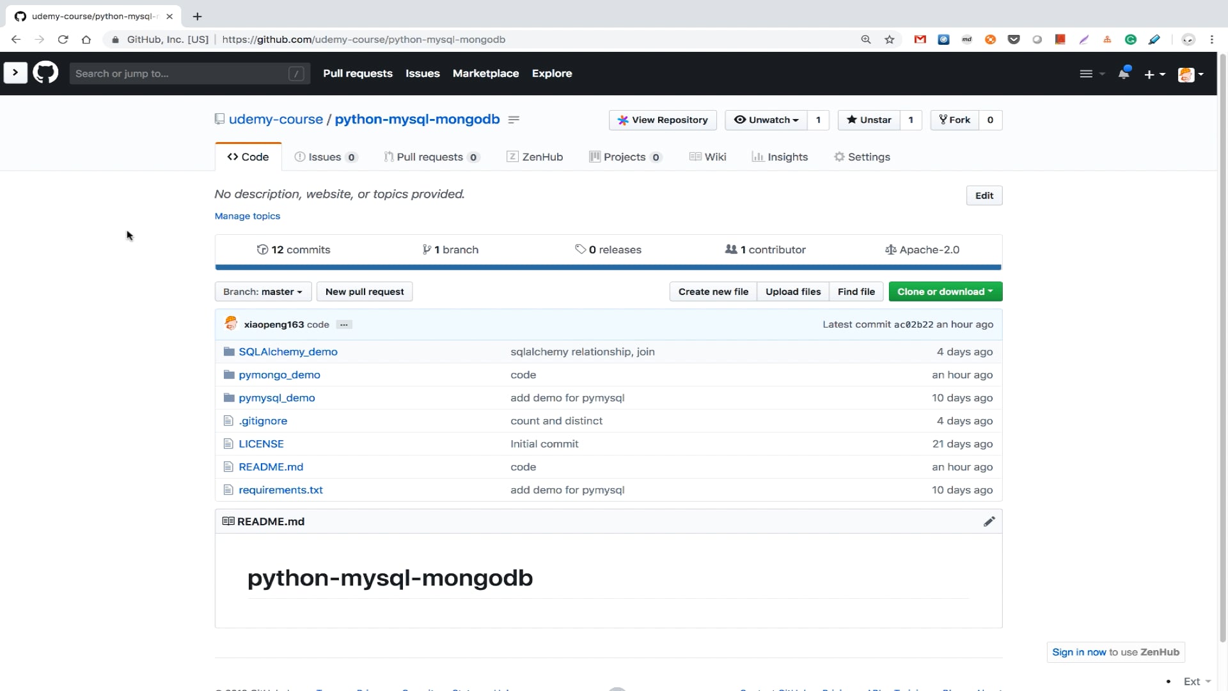The width and height of the screenshot is (1228, 691).
Task: Click the GitHub Octocat logo
Action: [x=45, y=73]
